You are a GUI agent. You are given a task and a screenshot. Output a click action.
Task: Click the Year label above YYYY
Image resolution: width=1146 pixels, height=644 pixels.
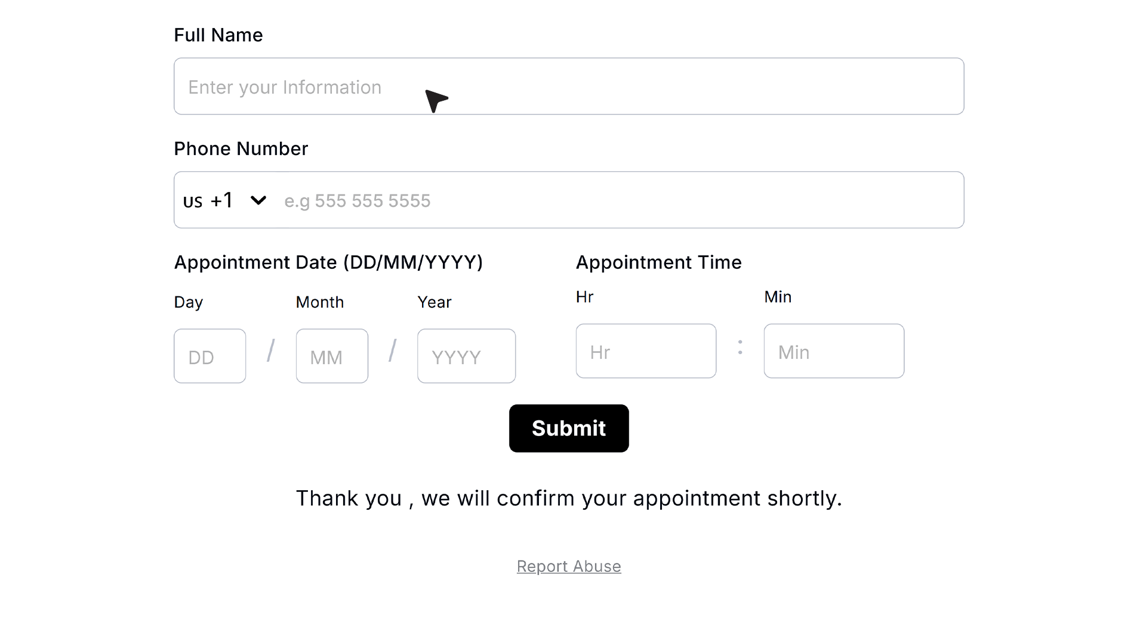435,302
